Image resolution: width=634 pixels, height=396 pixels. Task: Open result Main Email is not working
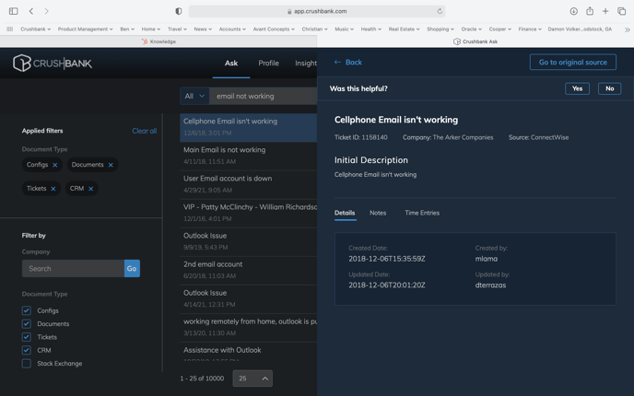248,156
